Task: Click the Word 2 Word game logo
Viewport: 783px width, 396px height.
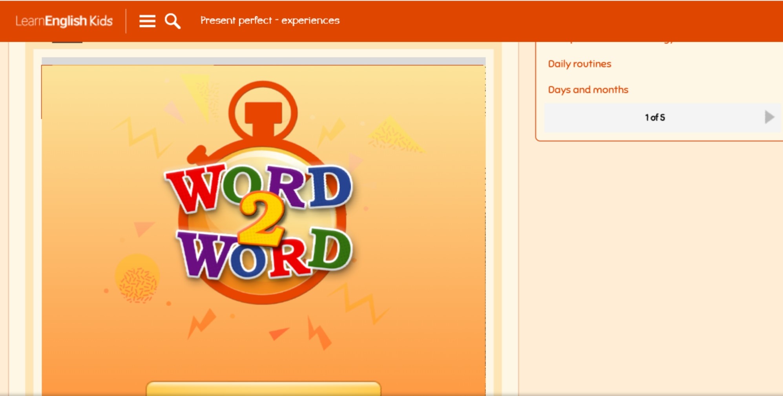Action: click(259, 220)
